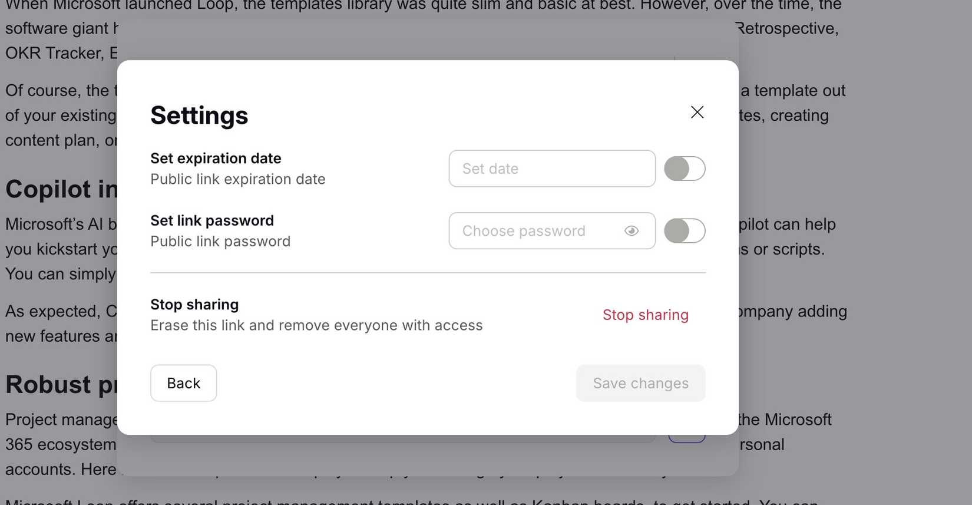
Task: Click the partially hidden button below the dialog
Action: point(687,439)
